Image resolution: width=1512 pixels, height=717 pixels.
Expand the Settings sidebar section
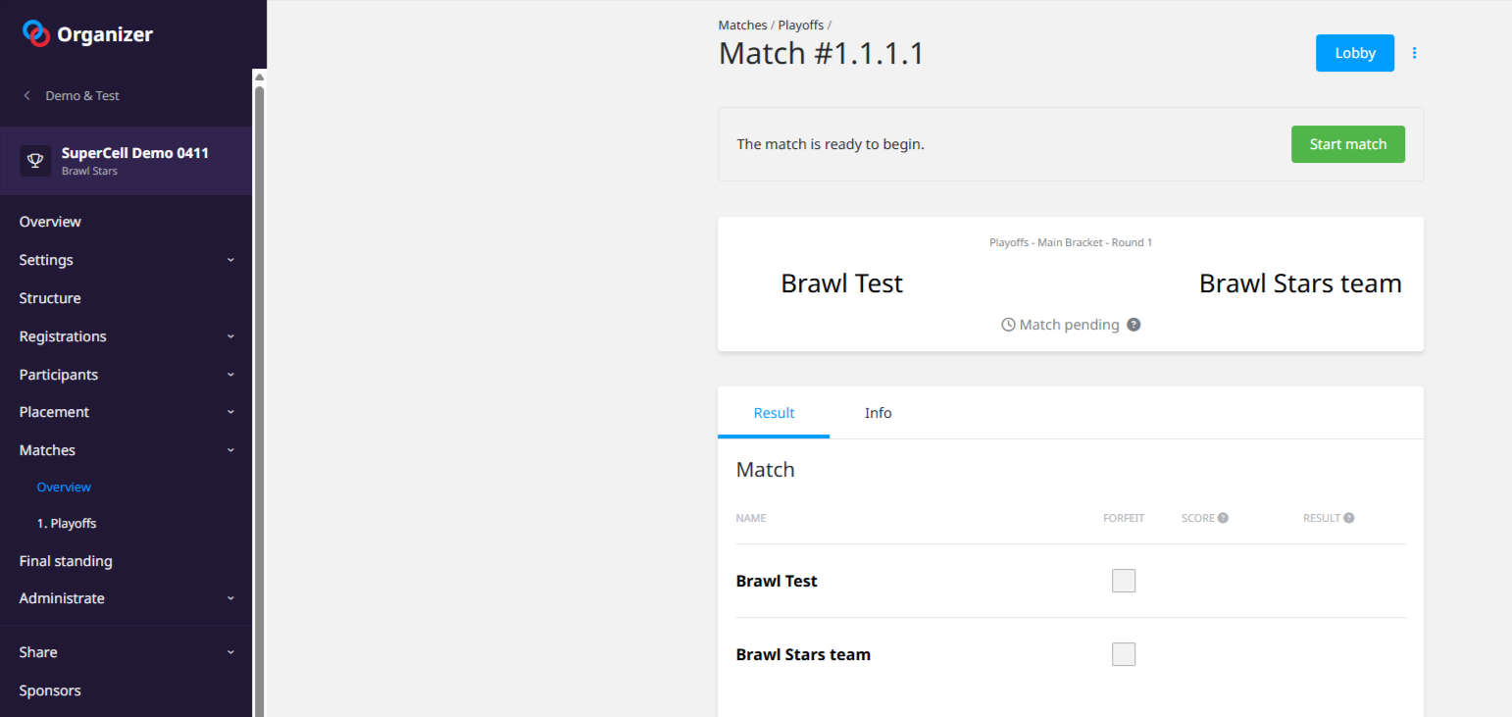(230, 260)
